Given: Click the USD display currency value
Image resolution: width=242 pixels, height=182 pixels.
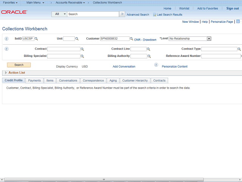Looking at the screenshot, I should [85, 67].
